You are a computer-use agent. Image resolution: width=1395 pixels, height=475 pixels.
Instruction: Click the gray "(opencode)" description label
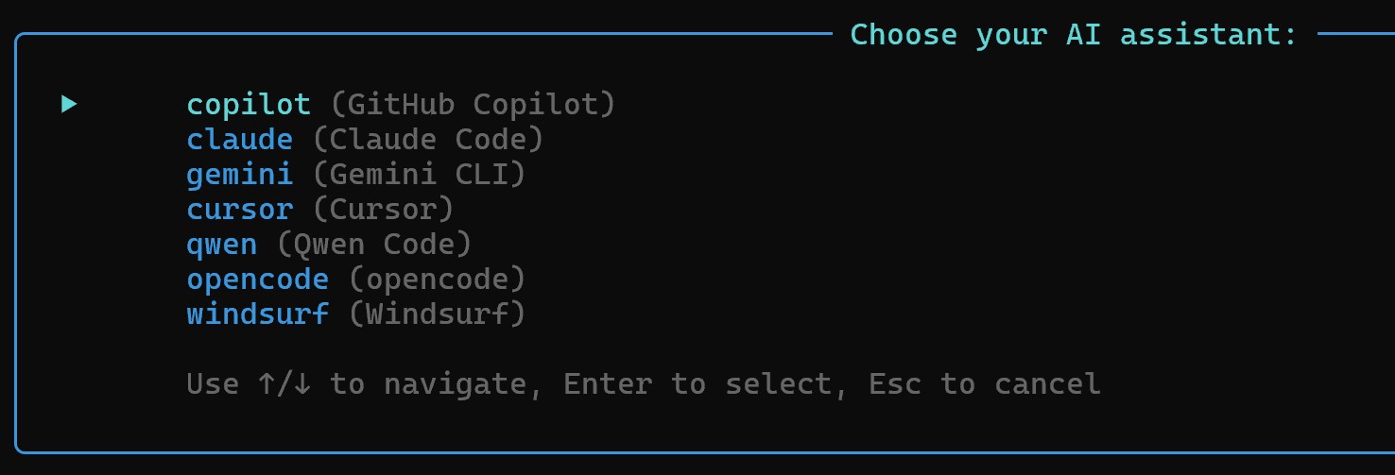point(437,279)
